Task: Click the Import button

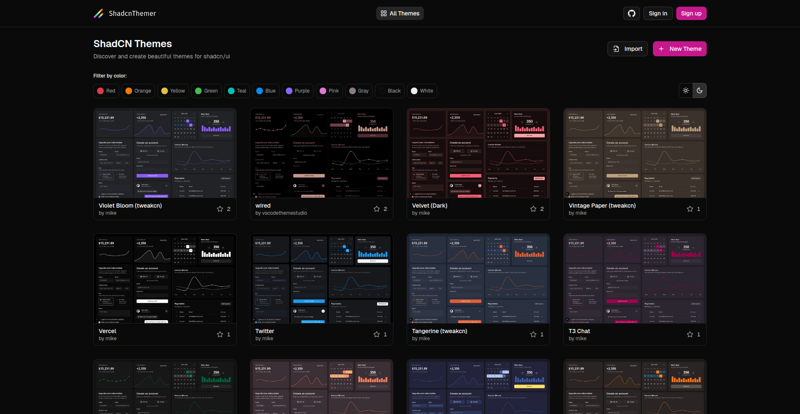Action: point(627,49)
